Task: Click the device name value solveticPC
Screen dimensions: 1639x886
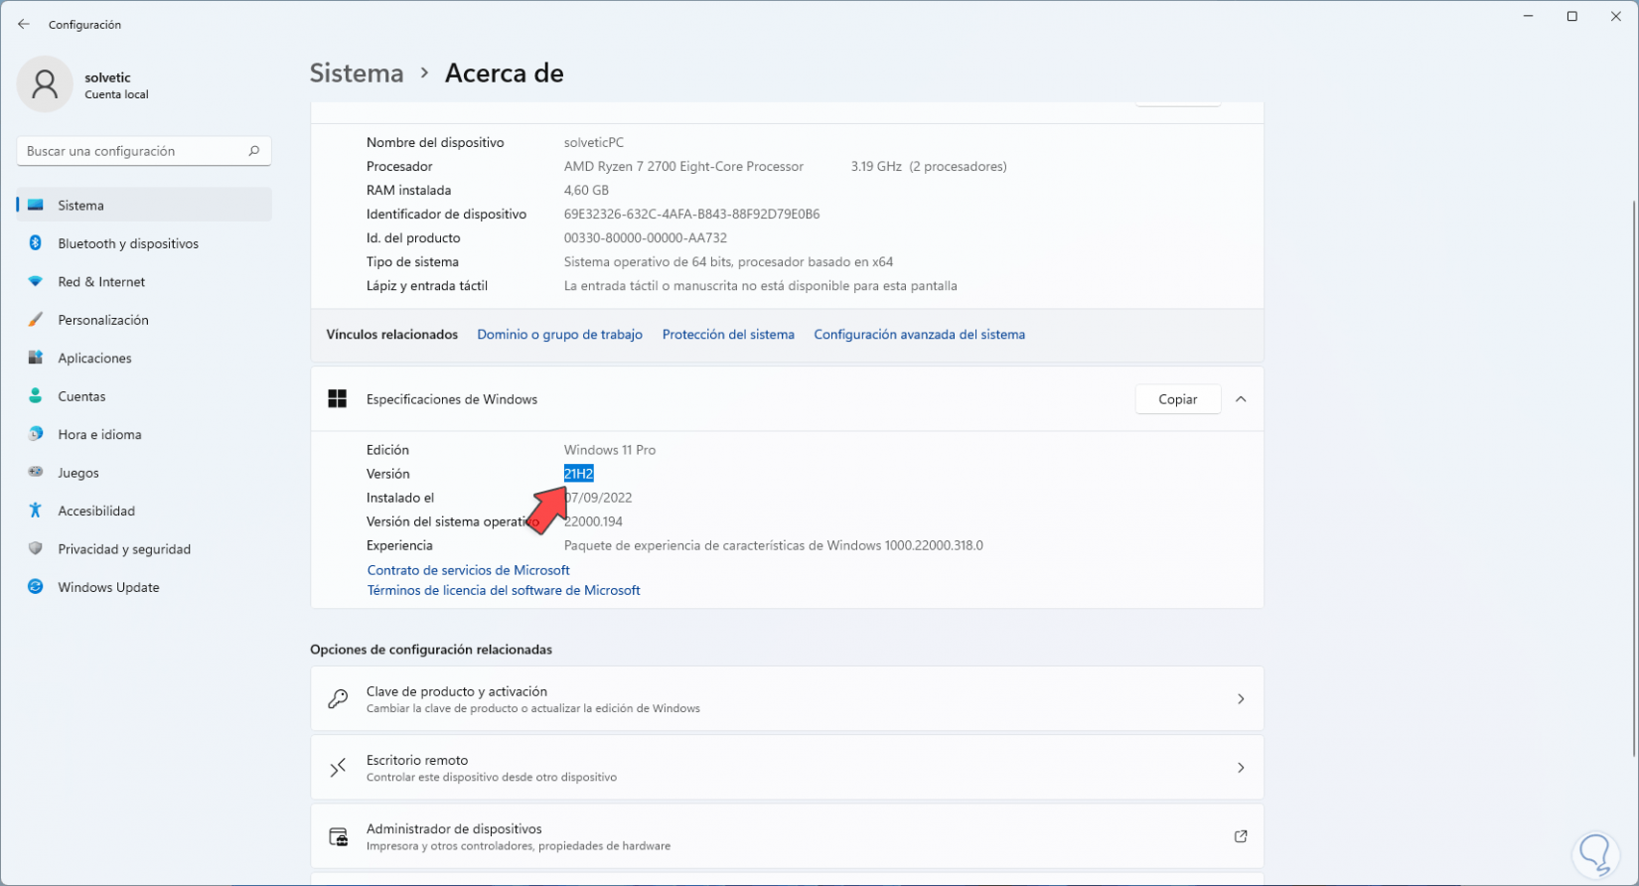Action: [x=594, y=143]
